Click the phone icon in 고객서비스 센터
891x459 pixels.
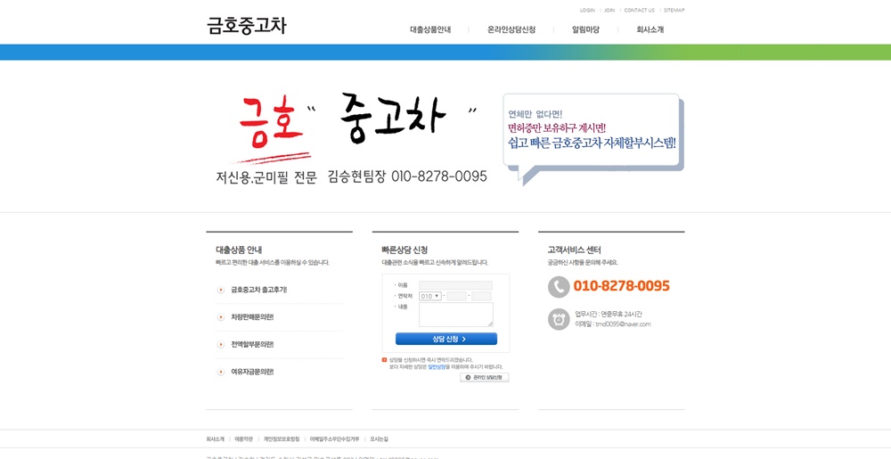[559, 287]
